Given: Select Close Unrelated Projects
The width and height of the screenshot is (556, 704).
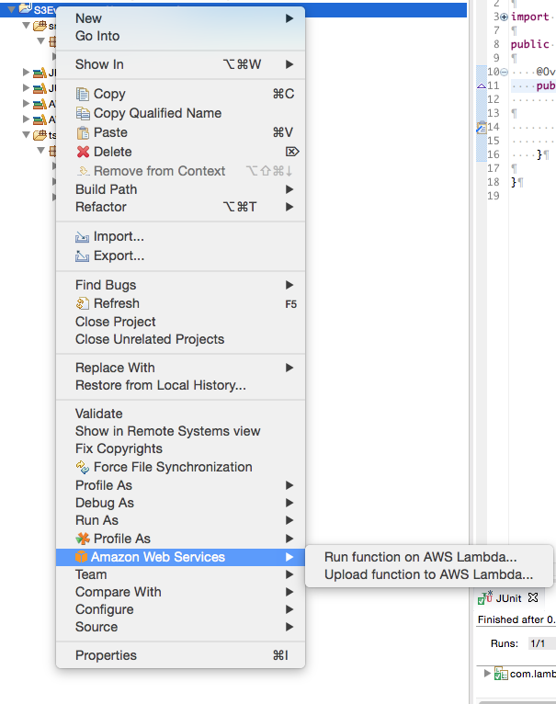Looking at the screenshot, I should 180,339.
